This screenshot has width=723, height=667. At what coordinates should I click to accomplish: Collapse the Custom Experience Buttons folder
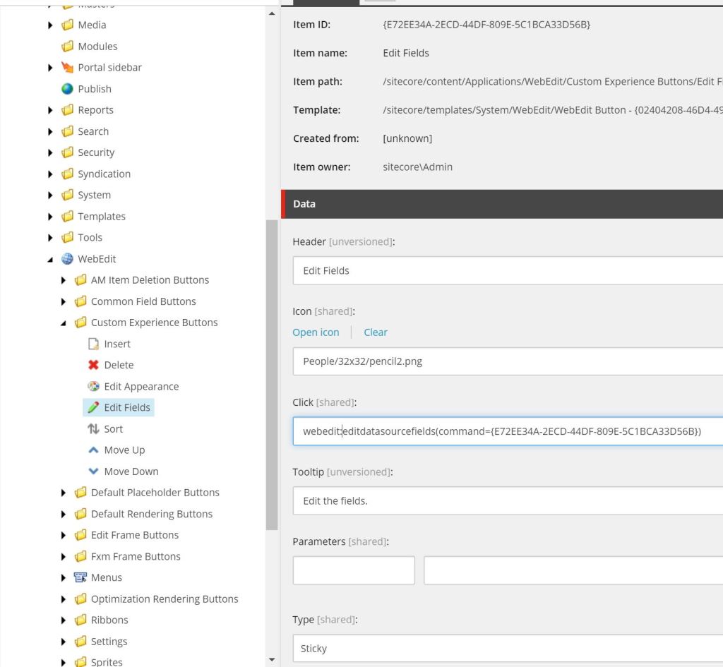[64, 323]
